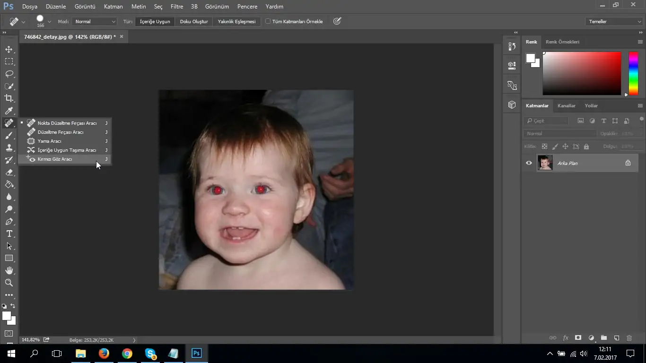Click the Doku Oluştur button
Image resolution: width=646 pixels, height=363 pixels.
(194, 21)
